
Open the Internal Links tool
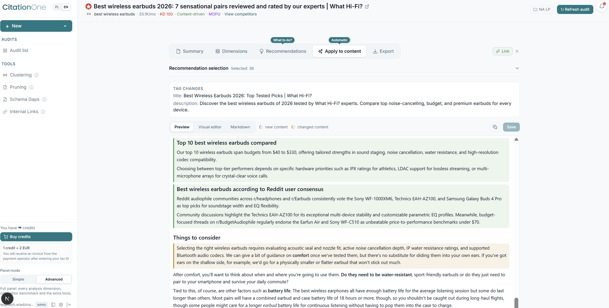[24, 112]
